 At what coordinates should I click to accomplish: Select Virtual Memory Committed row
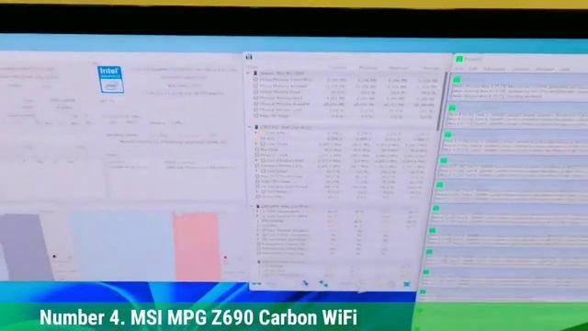click(345, 80)
